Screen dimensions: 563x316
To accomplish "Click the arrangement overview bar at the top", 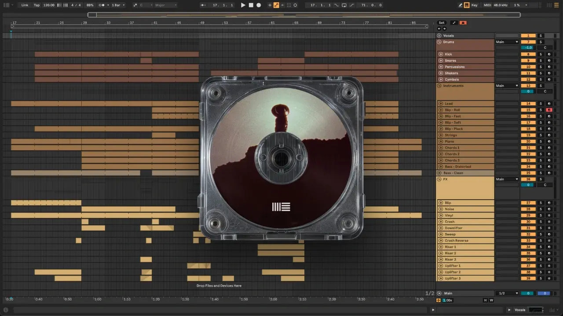I will [x=304, y=15].
